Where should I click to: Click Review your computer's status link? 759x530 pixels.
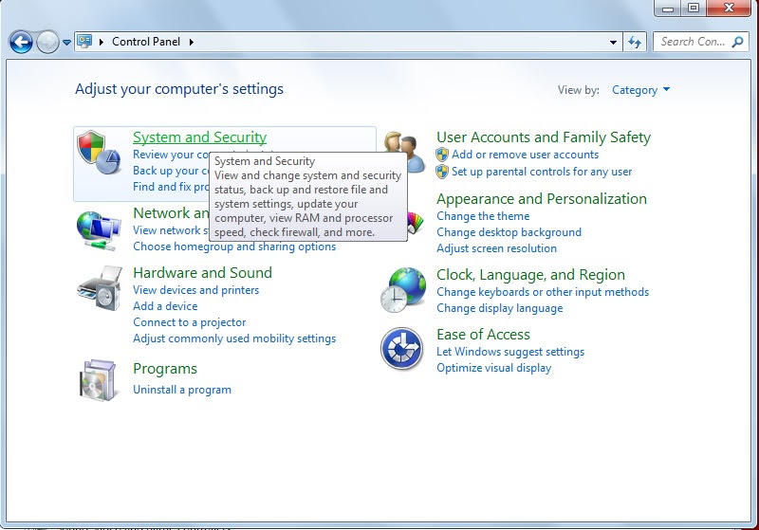click(x=171, y=155)
